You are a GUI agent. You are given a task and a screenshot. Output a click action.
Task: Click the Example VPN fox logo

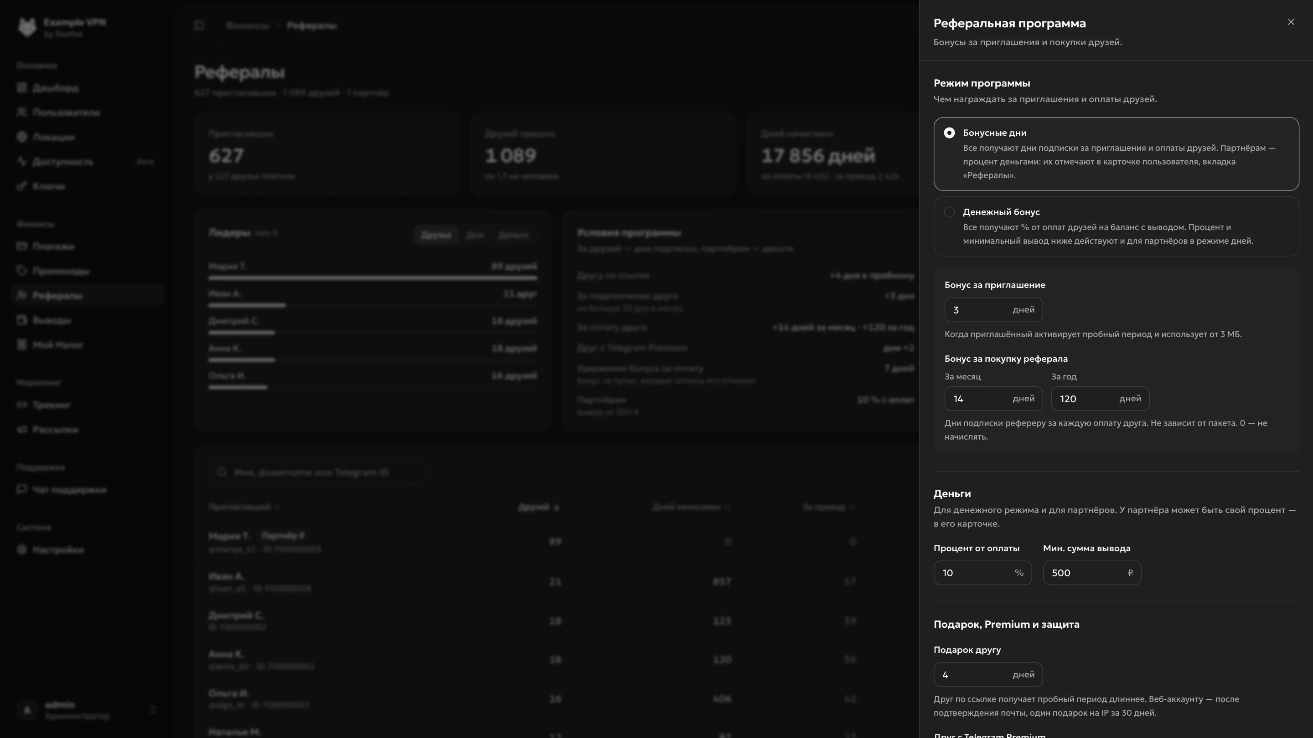pyautogui.click(x=27, y=27)
